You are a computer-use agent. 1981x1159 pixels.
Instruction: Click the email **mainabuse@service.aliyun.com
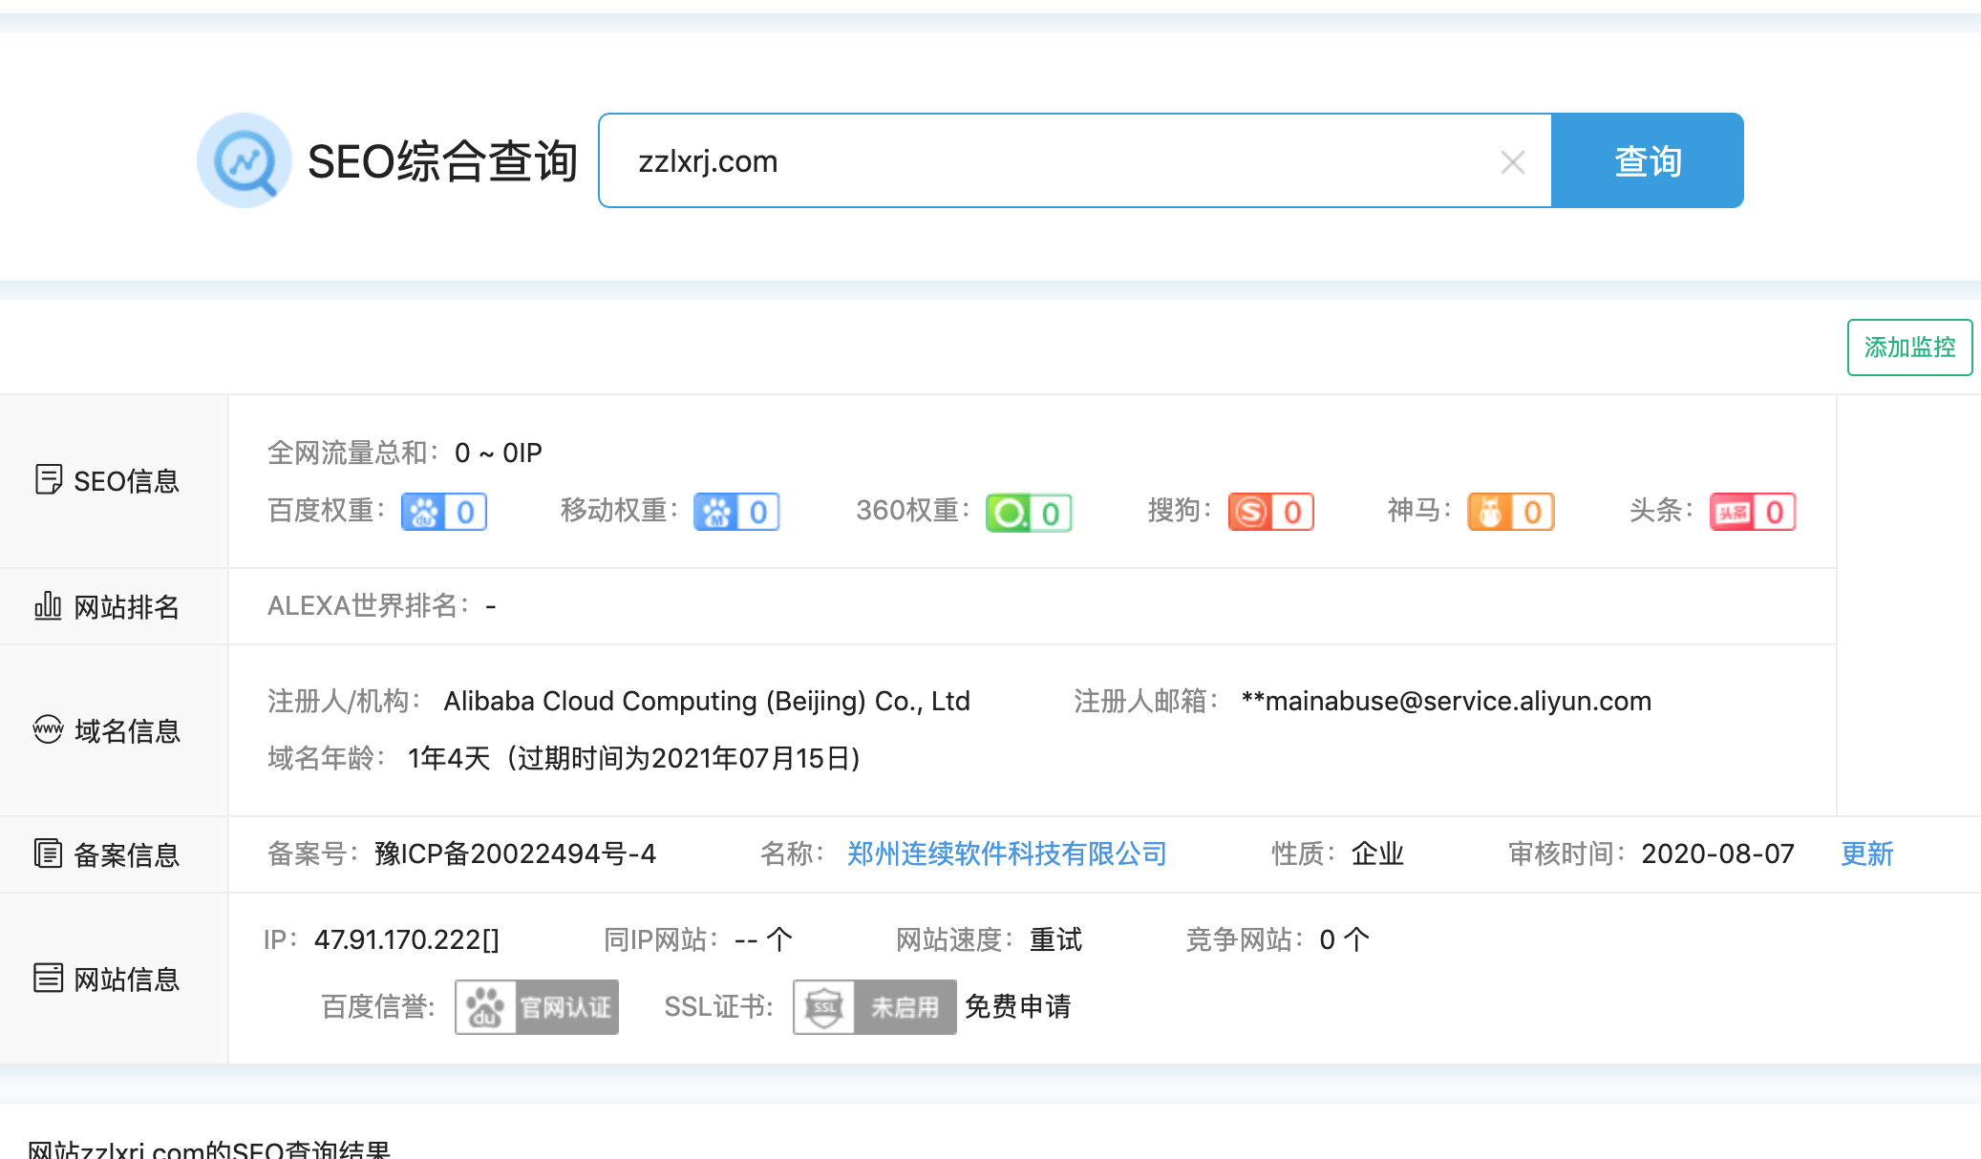[1446, 701]
